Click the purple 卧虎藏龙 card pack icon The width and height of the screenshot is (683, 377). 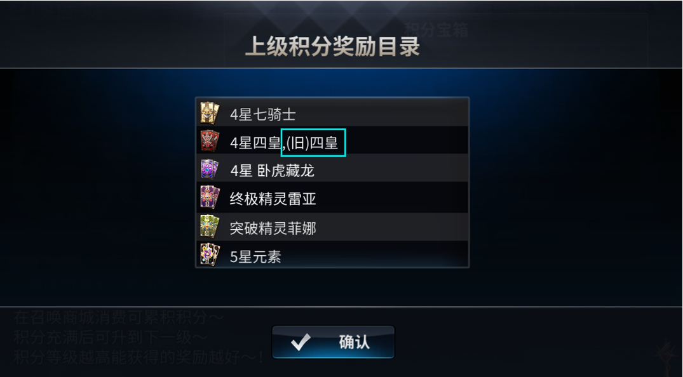[x=210, y=169]
